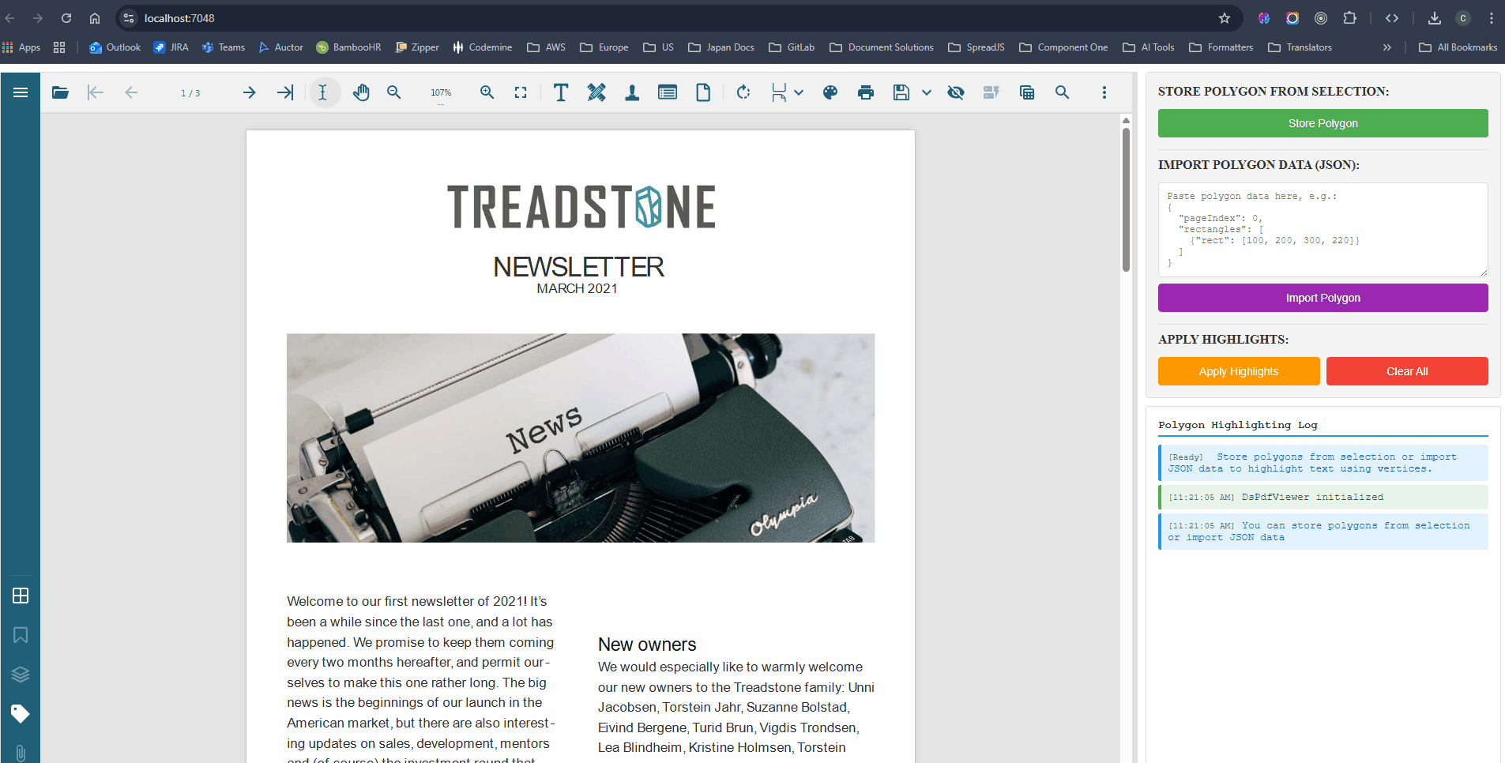Rotate the document with rotate icon
Viewport: 1505px width, 763px height.
[x=743, y=92]
